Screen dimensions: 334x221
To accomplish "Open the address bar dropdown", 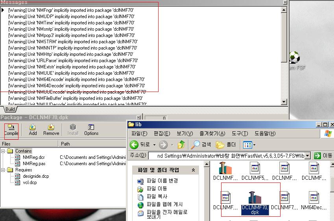I will click(308, 156).
